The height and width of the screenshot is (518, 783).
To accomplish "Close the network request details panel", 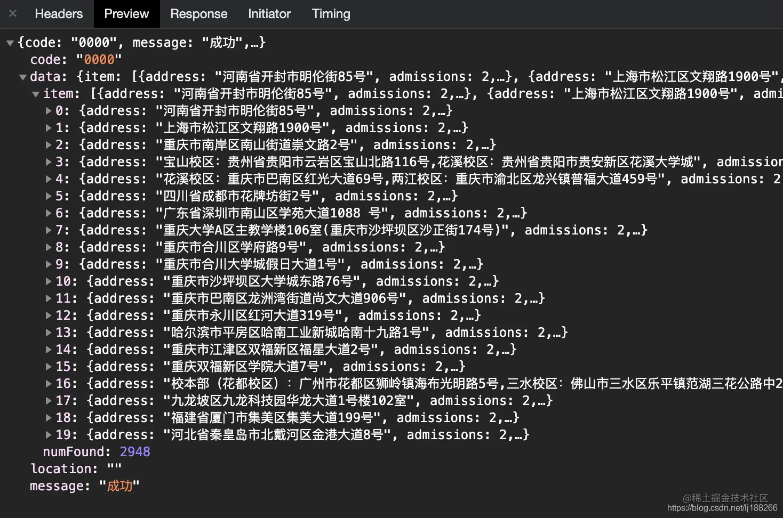I will 12,14.
